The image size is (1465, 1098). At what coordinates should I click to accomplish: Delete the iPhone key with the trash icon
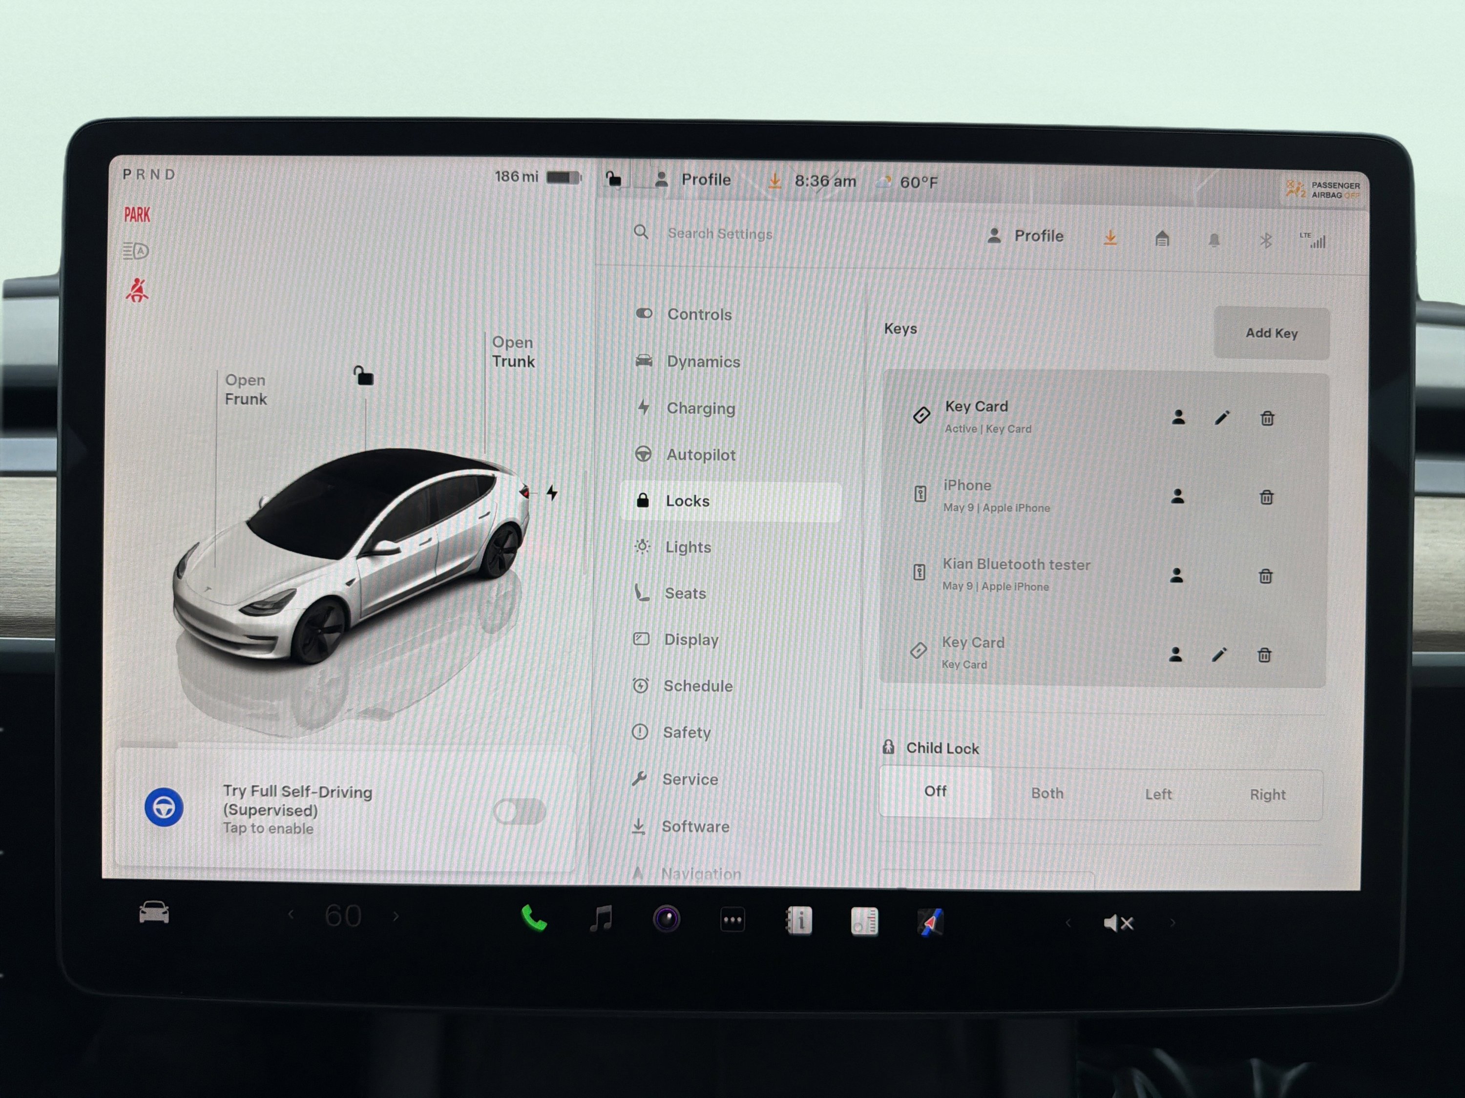click(x=1266, y=496)
